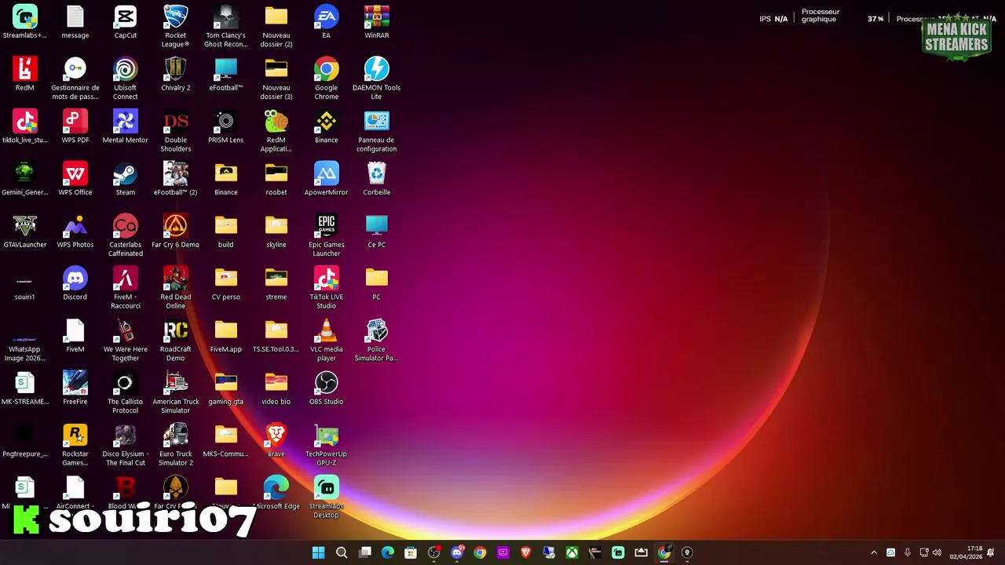Open the Nouveau dossier (2) folder
Screen dimensions: 1005x565
point(276,26)
